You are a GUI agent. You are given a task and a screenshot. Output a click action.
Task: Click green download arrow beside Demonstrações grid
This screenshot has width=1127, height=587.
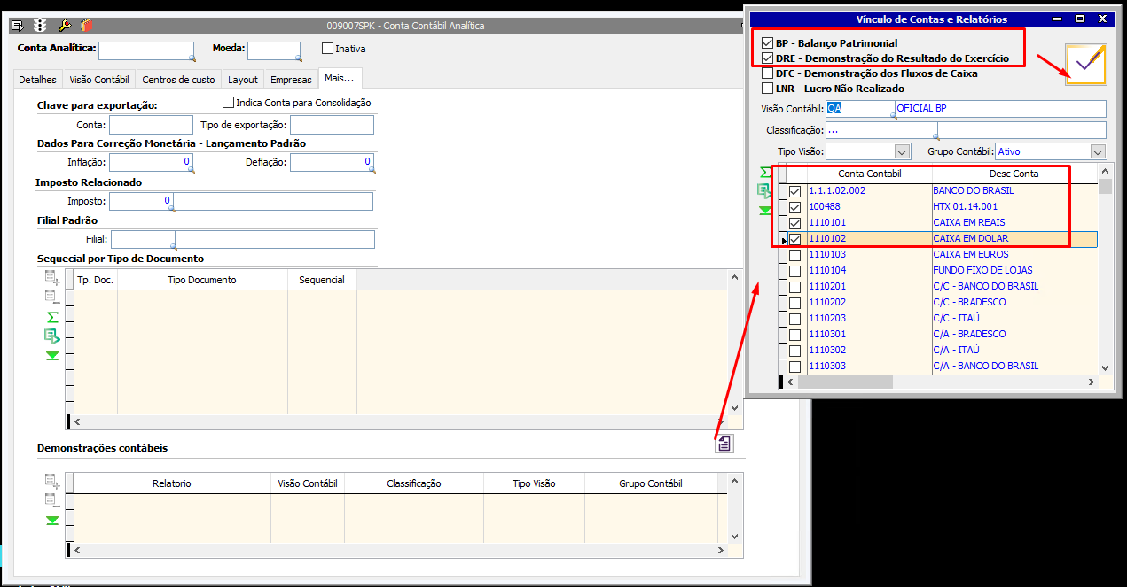pyautogui.click(x=52, y=521)
